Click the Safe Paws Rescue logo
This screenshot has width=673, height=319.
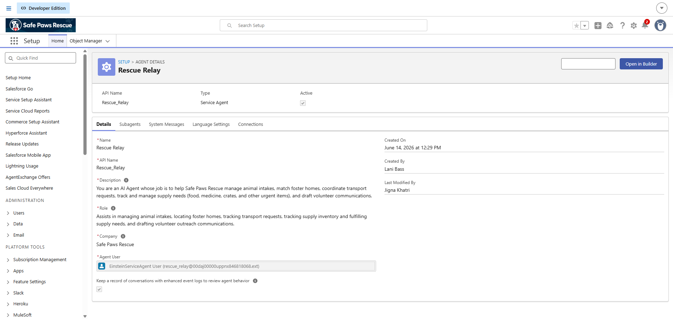click(x=41, y=25)
